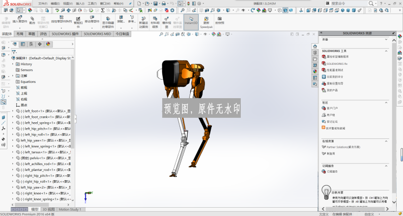This screenshot has height=216, width=403.
Task: Open the 插入(I) menu
Action: tap(80, 3)
